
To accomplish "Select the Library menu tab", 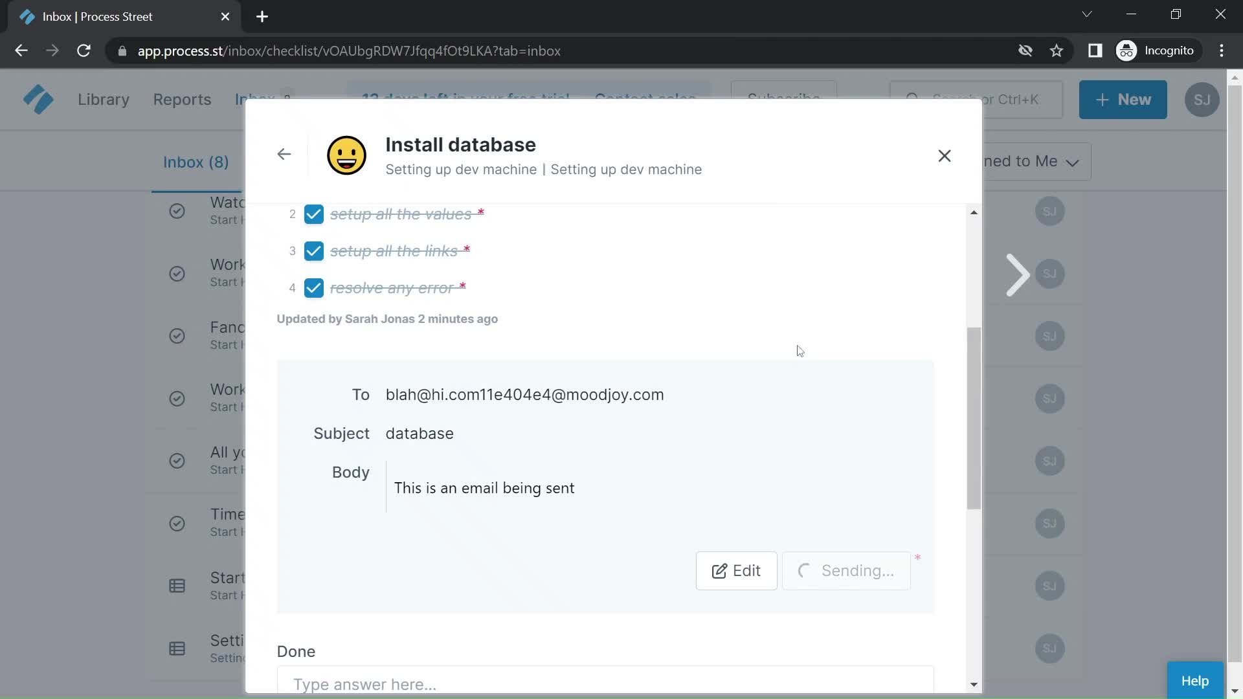I will point(102,99).
